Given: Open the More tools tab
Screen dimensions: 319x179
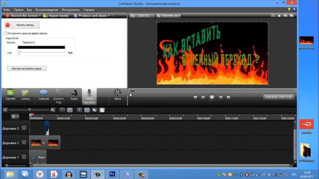Looking at the screenshot, I should point(118,95).
